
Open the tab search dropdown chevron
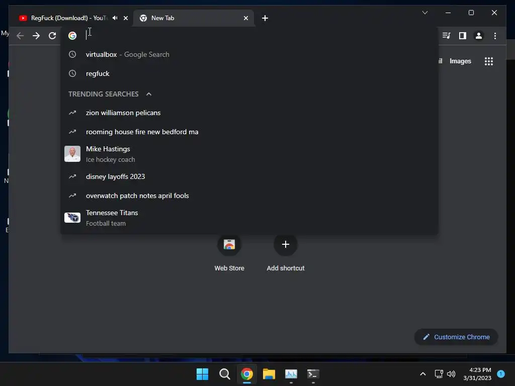tap(424, 13)
